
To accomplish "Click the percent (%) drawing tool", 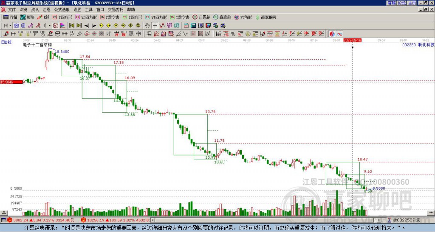I will pos(233,34).
